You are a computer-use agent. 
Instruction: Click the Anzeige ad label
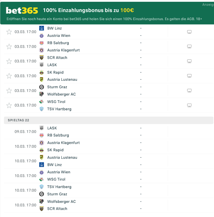click(x=208, y=5)
